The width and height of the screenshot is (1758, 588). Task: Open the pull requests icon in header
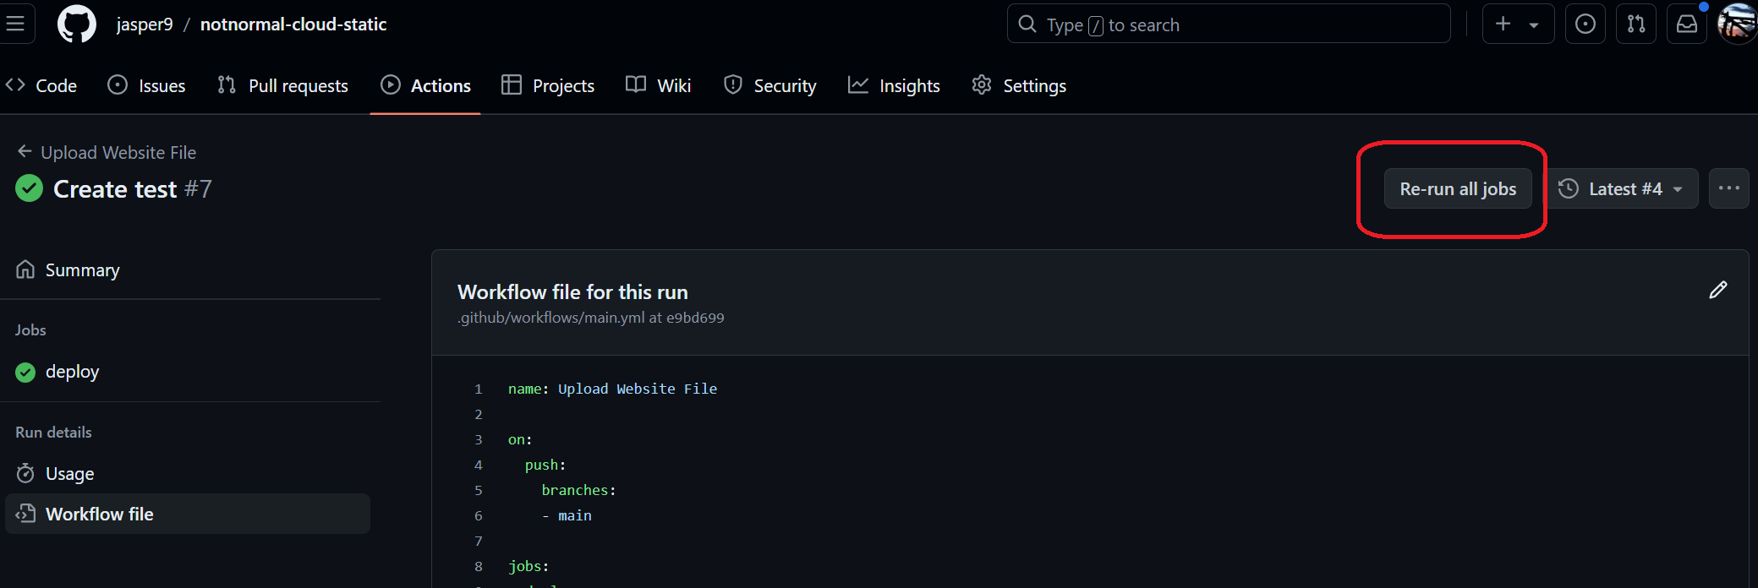[x=1635, y=24]
